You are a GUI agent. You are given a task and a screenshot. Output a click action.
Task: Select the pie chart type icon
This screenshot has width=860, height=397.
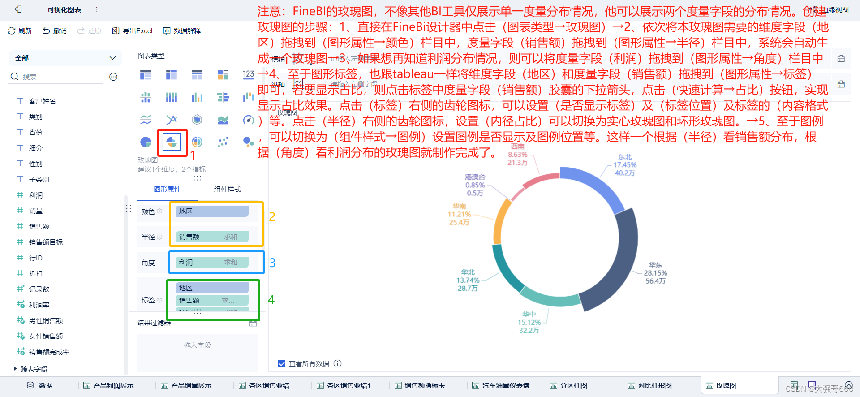click(x=146, y=142)
